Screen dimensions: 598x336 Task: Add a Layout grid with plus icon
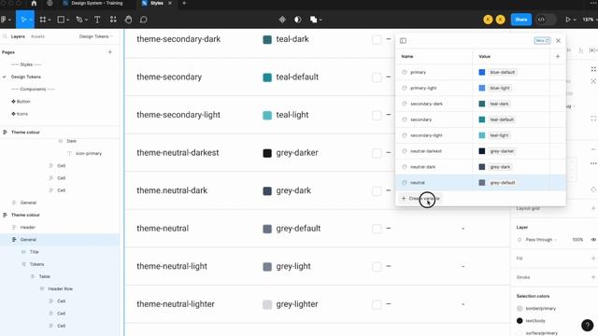(593, 208)
